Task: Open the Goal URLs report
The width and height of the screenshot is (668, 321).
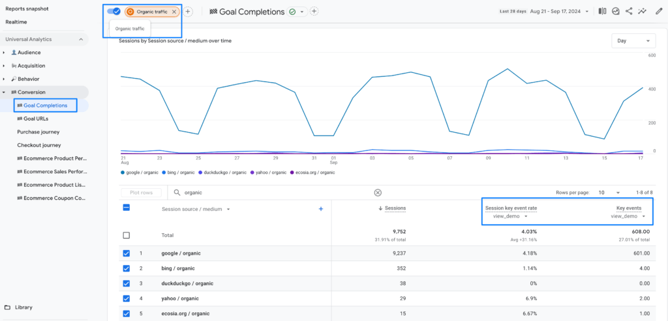Action: (36, 119)
